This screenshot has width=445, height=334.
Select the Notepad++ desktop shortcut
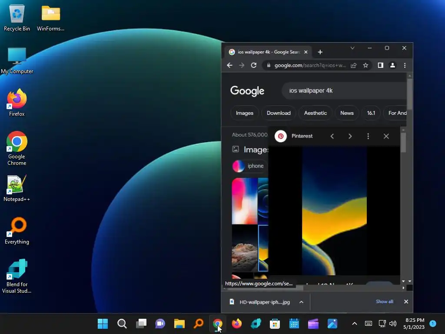pyautogui.click(x=17, y=188)
